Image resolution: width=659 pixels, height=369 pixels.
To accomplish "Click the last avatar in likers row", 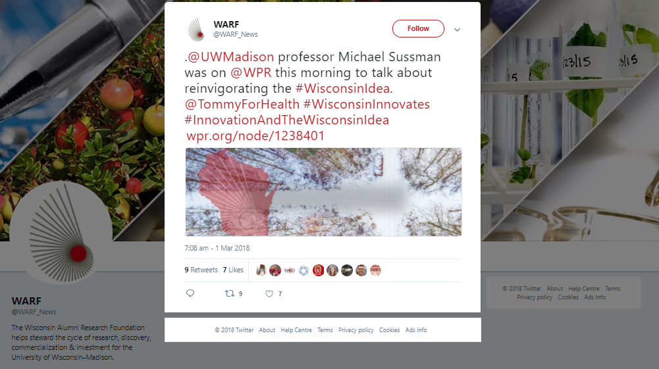I will coord(375,270).
